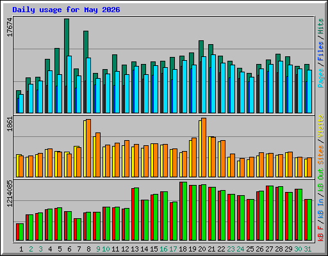The height and width of the screenshot is (256, 328).
Task: Click day label 26 on x-axis
Action: click(259, 249)
